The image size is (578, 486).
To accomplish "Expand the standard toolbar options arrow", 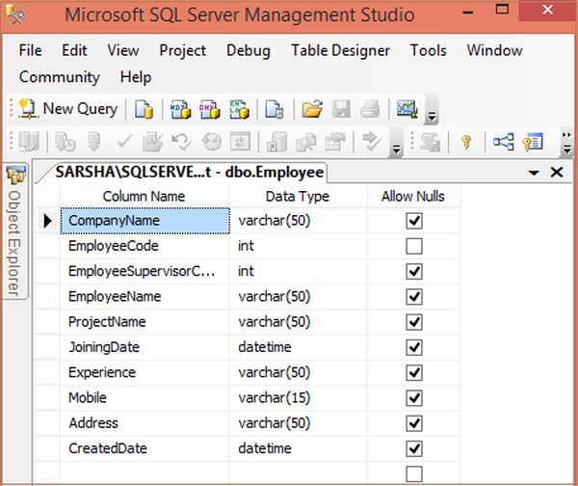I will coord(432,116).
